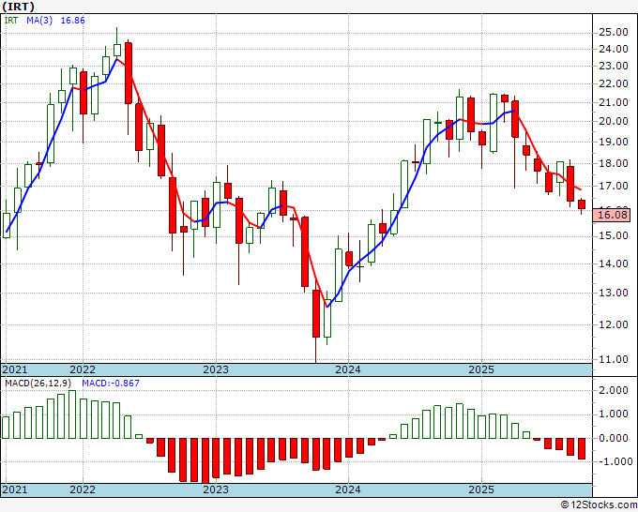Image resolution: width=638 pixels, height=512 pixels.
Task: Click the tallest MACD green bar at 2022
Action: pos(72,414)
